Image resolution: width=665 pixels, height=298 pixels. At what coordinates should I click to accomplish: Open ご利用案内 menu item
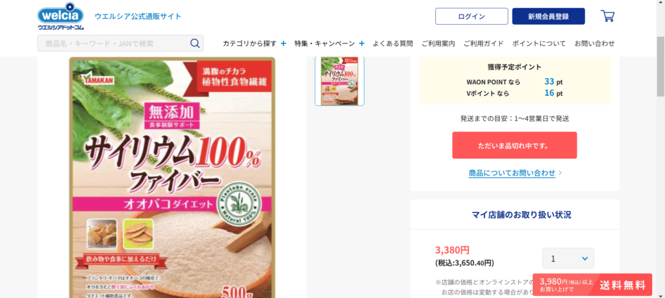tap(438, 43)
